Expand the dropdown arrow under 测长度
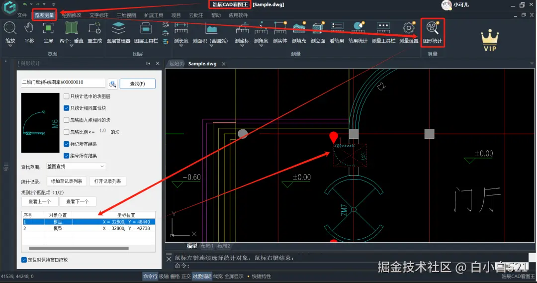The height and width of the screenshot is (283, 537). pyautogui.click(x=181, y=46)
